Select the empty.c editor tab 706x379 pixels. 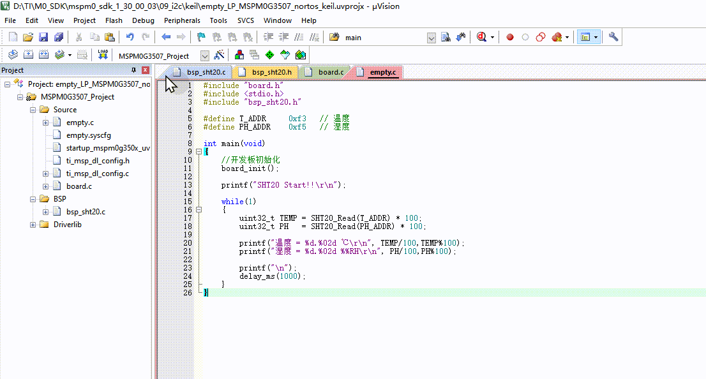coord(377,72)
